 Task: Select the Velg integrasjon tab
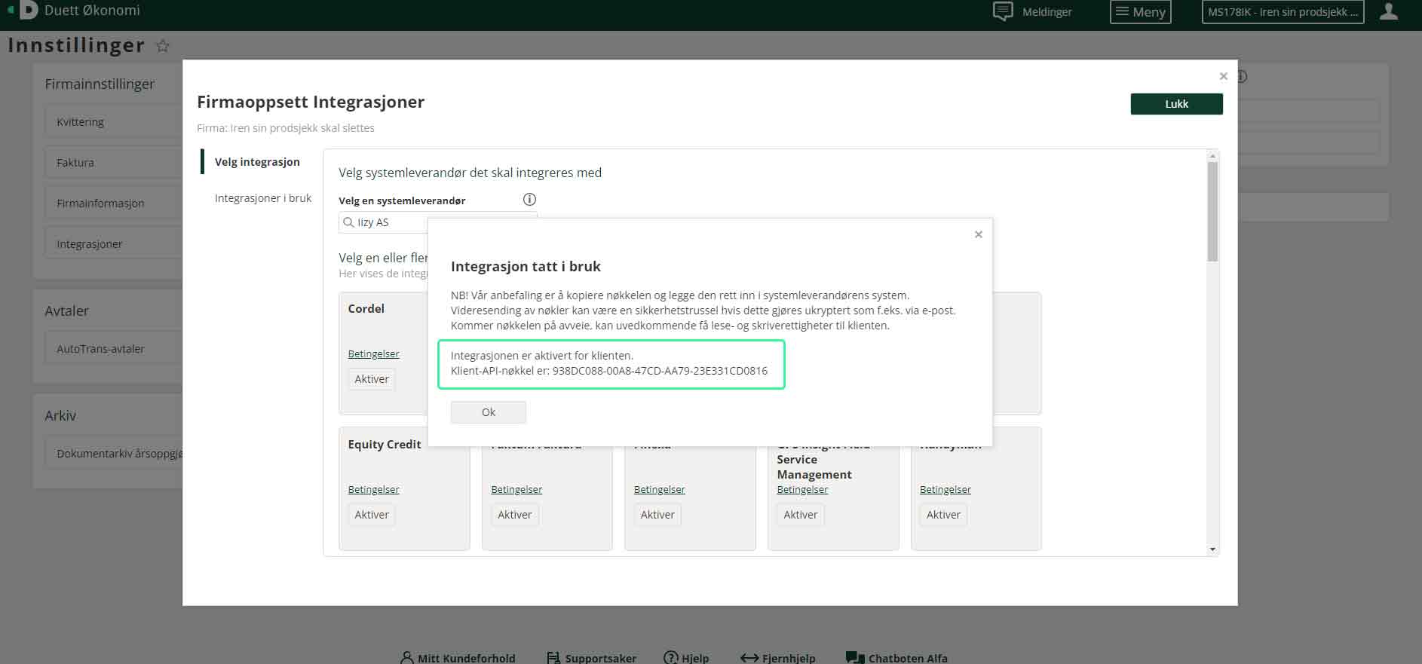(256, 162)
